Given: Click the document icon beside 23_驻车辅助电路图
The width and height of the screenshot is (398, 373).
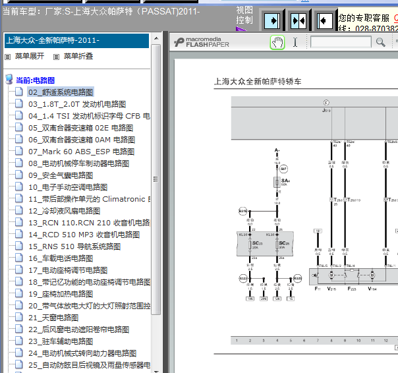Looking at the screenshot, I should [19, 341].
